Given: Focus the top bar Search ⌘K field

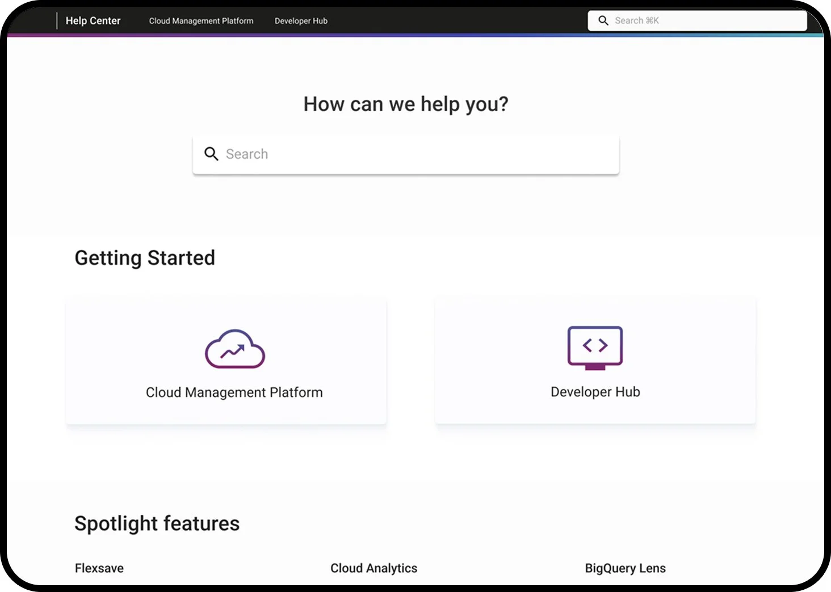Looking at the screenshot, I should coord(697,20).
